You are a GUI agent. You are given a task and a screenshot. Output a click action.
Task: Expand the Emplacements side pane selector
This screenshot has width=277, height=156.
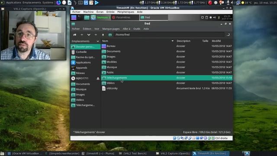pyautogui.click(x=98, y=41)
